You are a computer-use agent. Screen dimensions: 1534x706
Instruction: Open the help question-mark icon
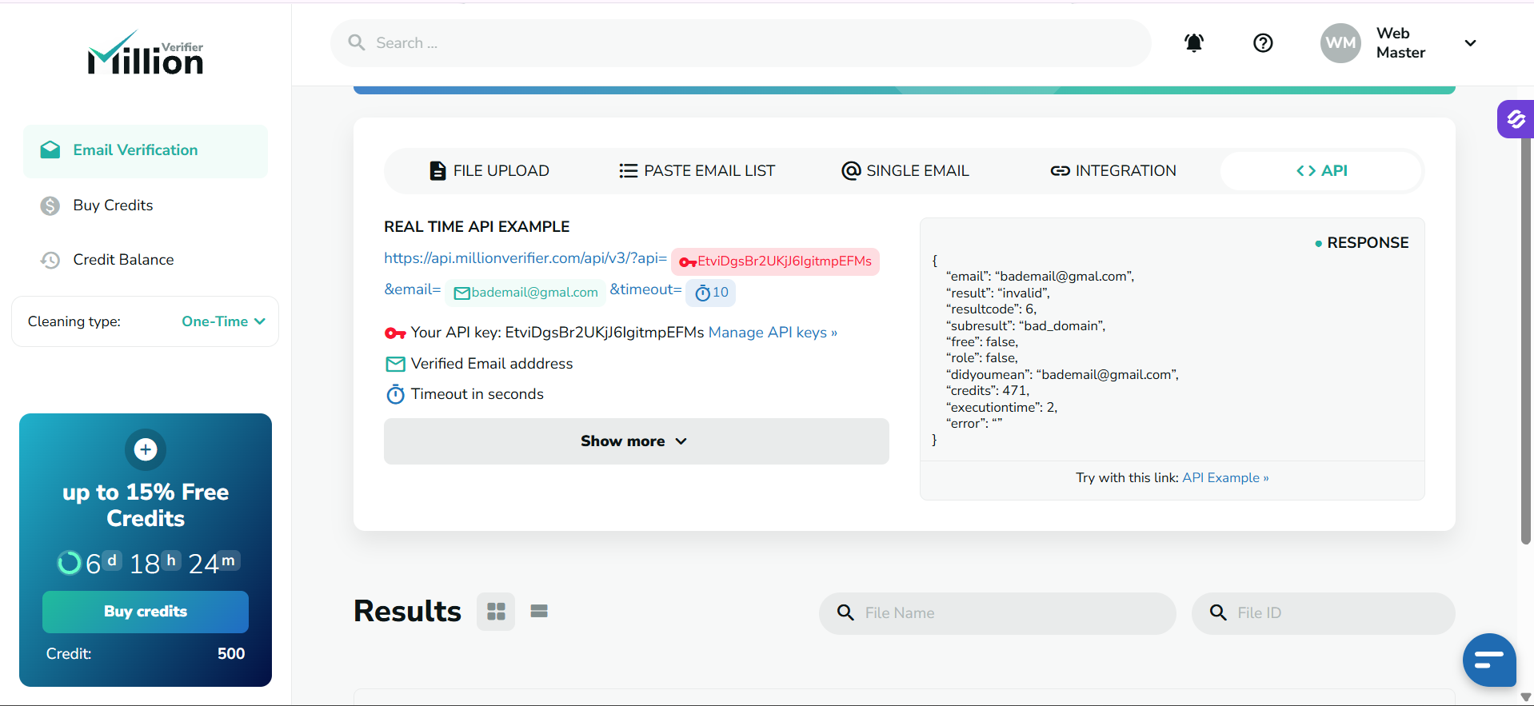[1263, 43]
